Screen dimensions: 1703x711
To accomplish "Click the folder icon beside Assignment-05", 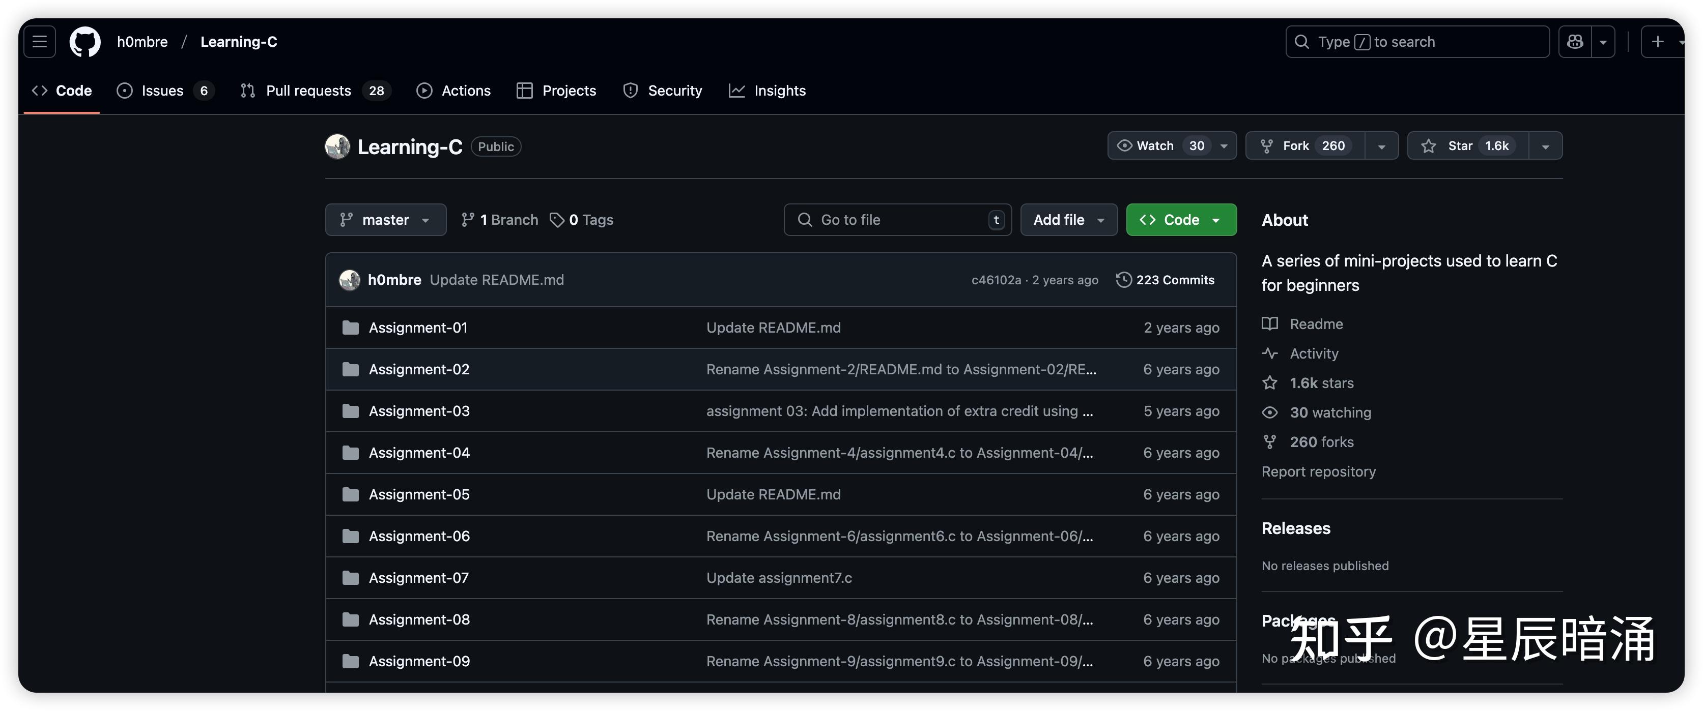I will (350, 494).
